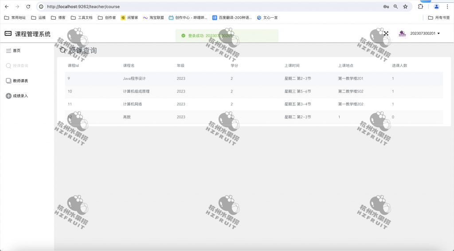Screen dimensions: 454x251
Task: Click the 上课时间 column header
Action: coord(292,66)
